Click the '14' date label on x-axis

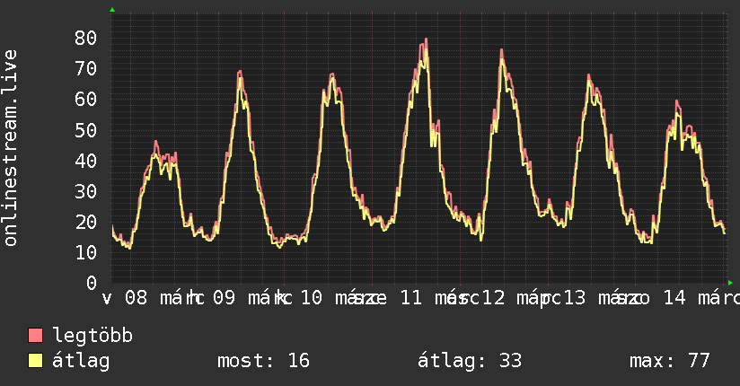pyautogui.click(x=674, y=298)
